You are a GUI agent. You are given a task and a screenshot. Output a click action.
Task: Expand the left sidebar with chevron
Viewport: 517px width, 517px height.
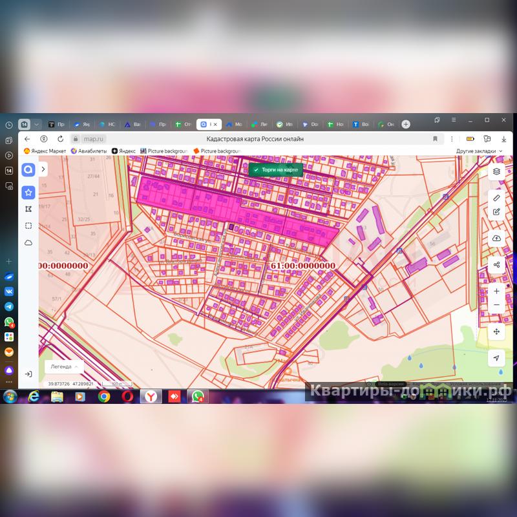pos(43,169)
